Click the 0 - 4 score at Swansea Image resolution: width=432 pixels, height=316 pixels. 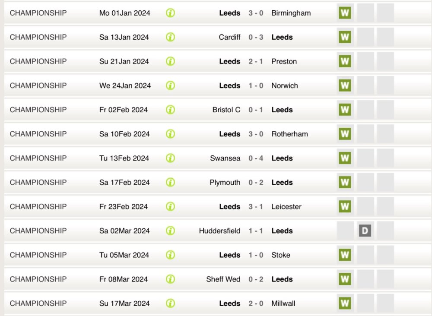click(x=256, y=158)
